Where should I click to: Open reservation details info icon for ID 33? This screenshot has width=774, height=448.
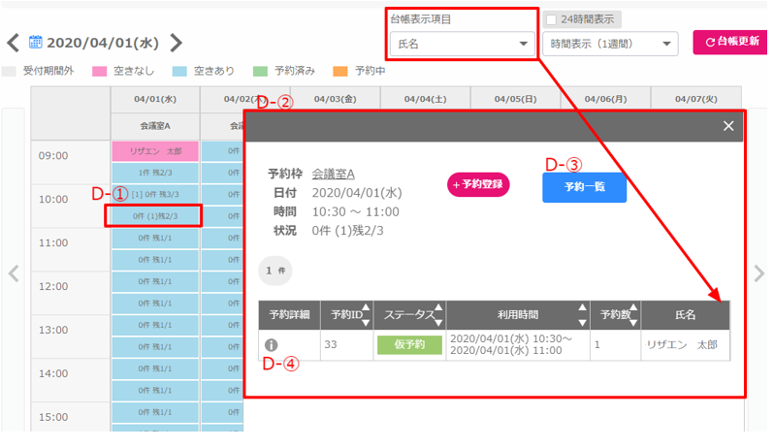tap(273, 344)
